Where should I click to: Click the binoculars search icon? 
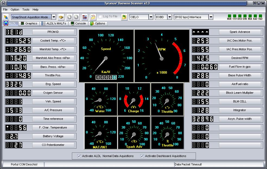[61, 17]
